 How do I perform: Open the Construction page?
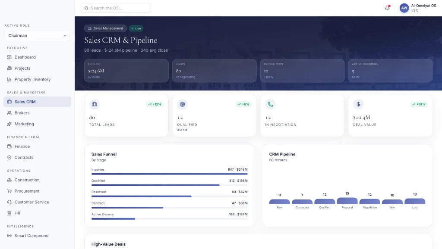pyautogui.click(x=37, y=180)
